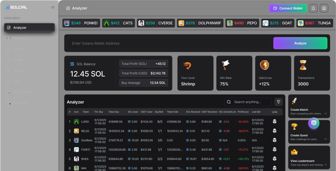Viewport: 336px width, 171px height.
Task: Click the $3654.80 USDT received cell
Action: (208, 159)
